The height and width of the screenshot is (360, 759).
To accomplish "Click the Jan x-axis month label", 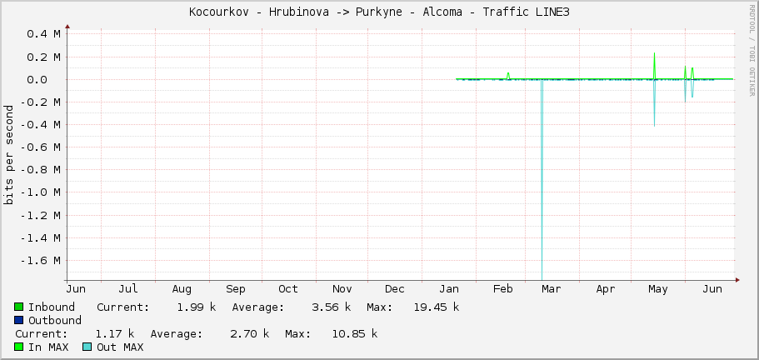I will tap(449, 289).
